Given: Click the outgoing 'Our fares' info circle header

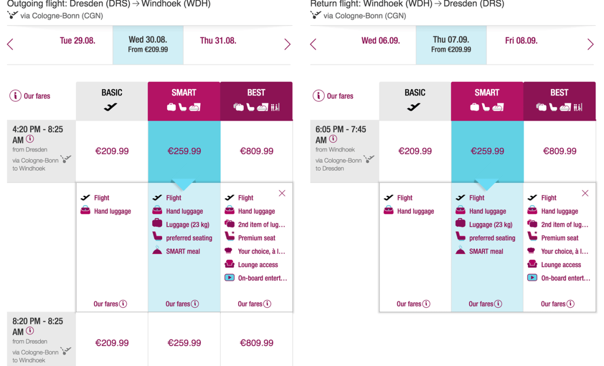Looking at the screenshot, I should (x=16, y=96).
